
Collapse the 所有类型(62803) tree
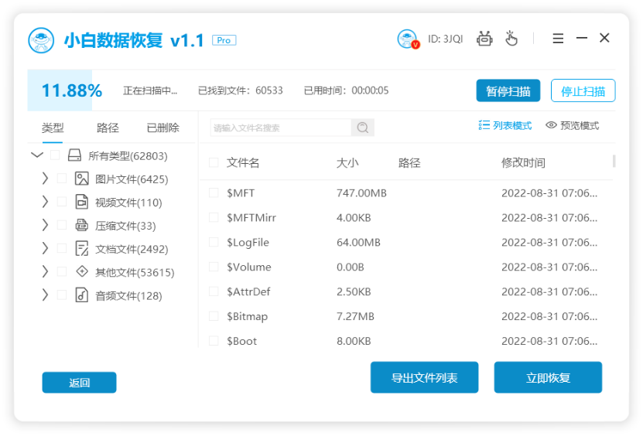[x=36, y=155]
